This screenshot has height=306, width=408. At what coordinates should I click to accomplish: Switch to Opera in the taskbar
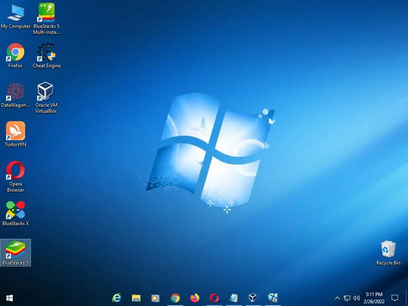coord(214,298)
